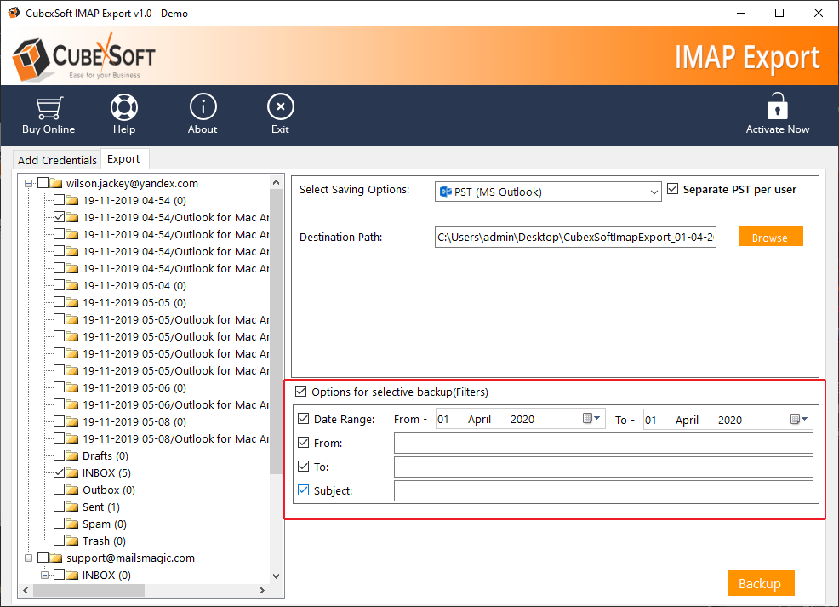Click the tree scroll right arrow
The image size is (839, 607).
[x=261, y=591]
